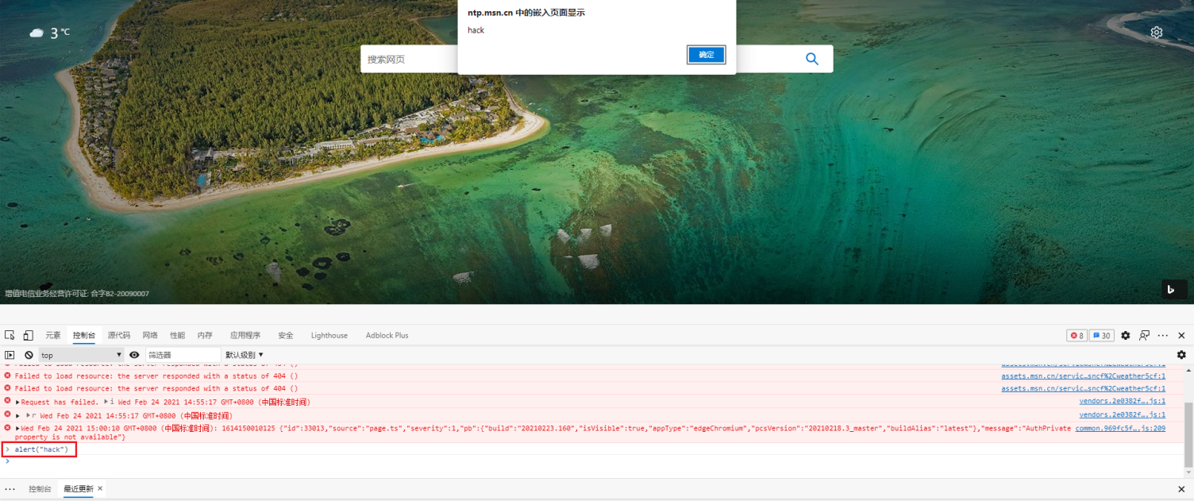The image size is (1194, 501).
Task: Click the 'hack' message in the alert
Action: tap(476, 30)
